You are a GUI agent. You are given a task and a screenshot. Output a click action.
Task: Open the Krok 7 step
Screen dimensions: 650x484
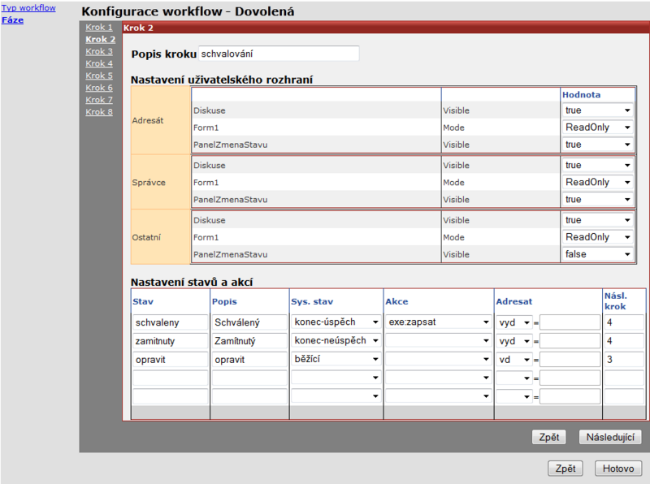coord(99,99)
